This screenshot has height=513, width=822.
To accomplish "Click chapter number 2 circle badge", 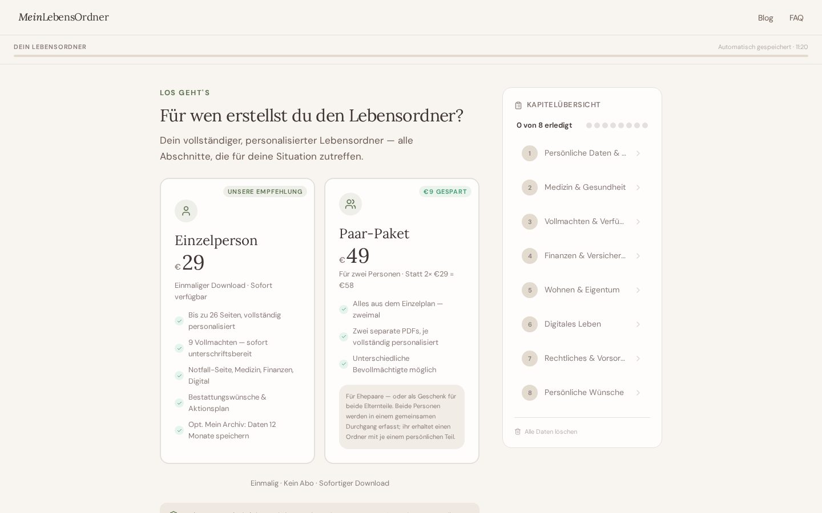I will tap(530, 188).
